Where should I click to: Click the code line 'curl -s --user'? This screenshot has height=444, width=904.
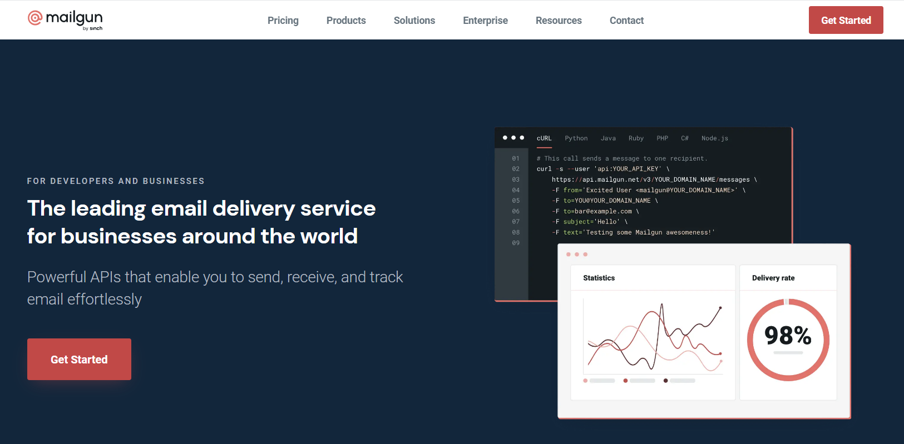pos(603,169)
